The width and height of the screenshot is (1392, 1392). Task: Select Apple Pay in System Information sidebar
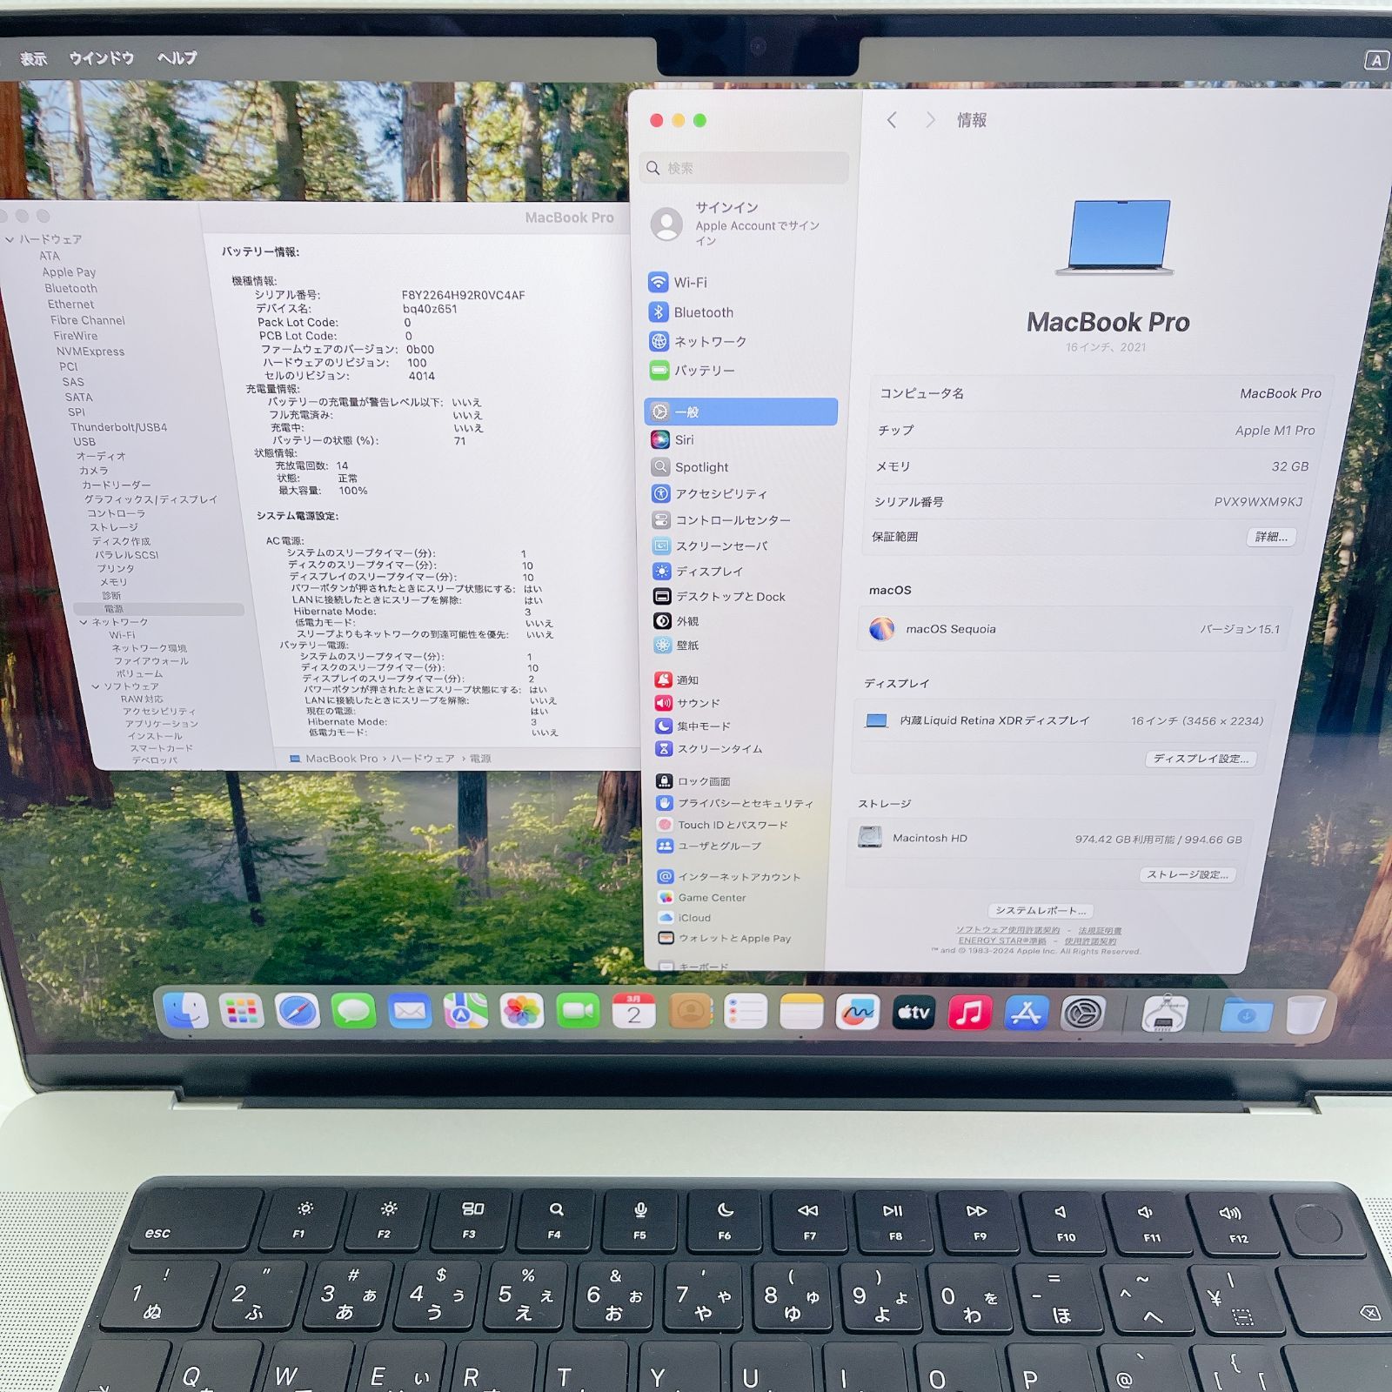coord(69,272)
